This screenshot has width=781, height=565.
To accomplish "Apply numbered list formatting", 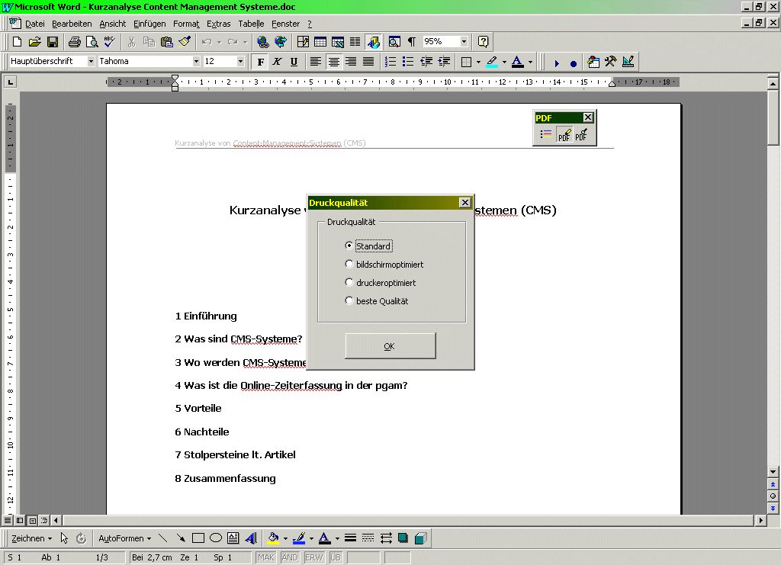I will click(390, 62).
